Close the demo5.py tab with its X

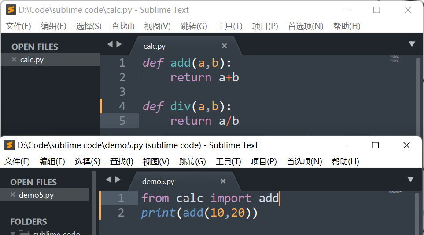pos(223,181)
